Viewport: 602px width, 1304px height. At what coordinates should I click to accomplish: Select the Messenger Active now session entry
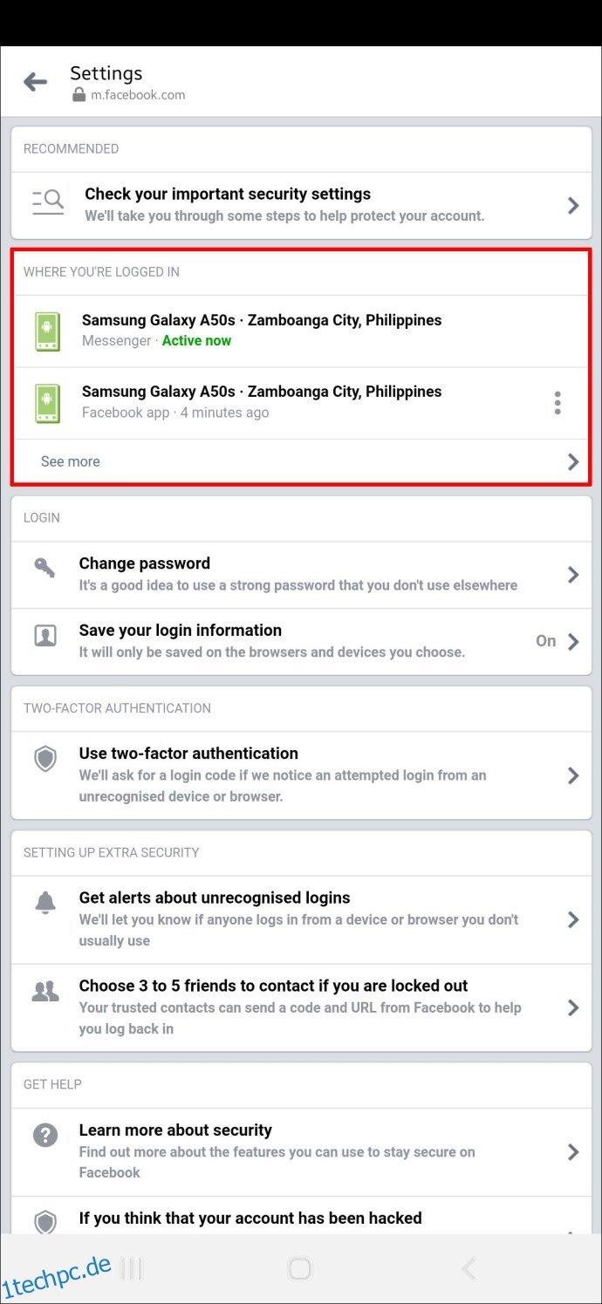pos(301,331)
